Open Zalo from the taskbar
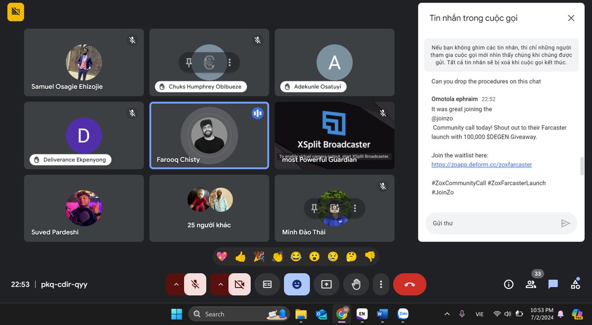This screenshot has height=325, width=592. pyautogui.click(x=403, y=314)
